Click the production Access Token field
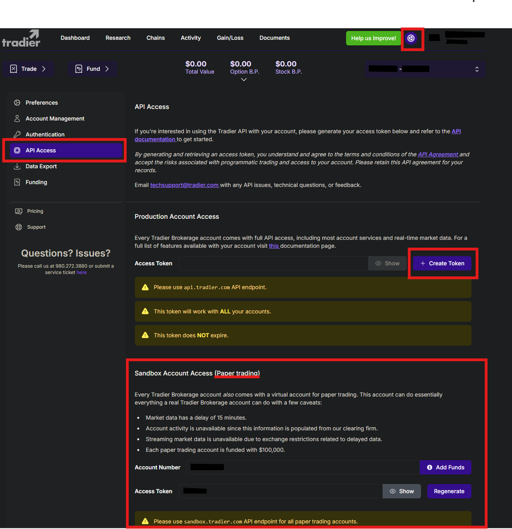 tap(273, 263)
